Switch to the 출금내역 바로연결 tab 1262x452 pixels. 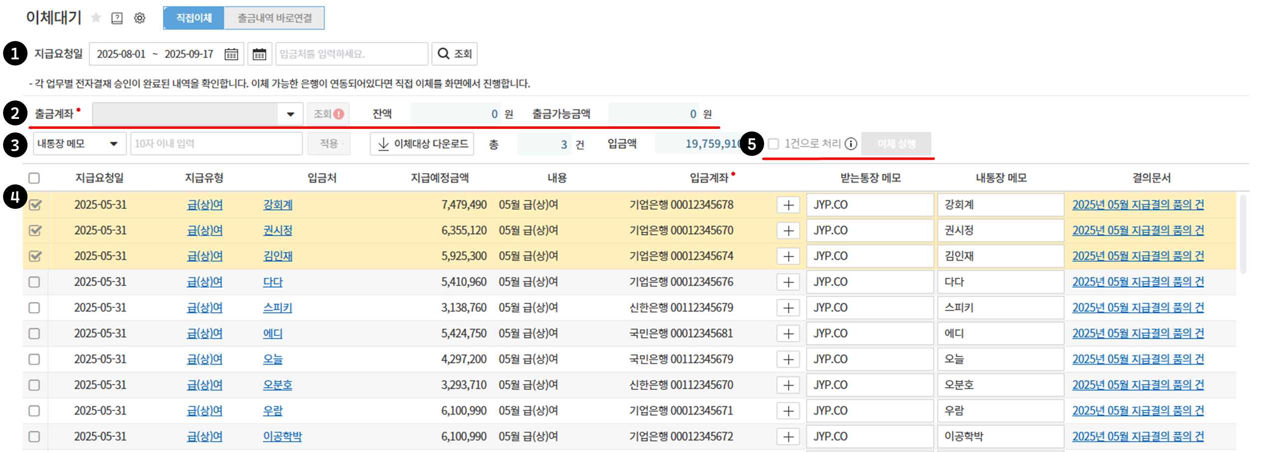[274, 18]
